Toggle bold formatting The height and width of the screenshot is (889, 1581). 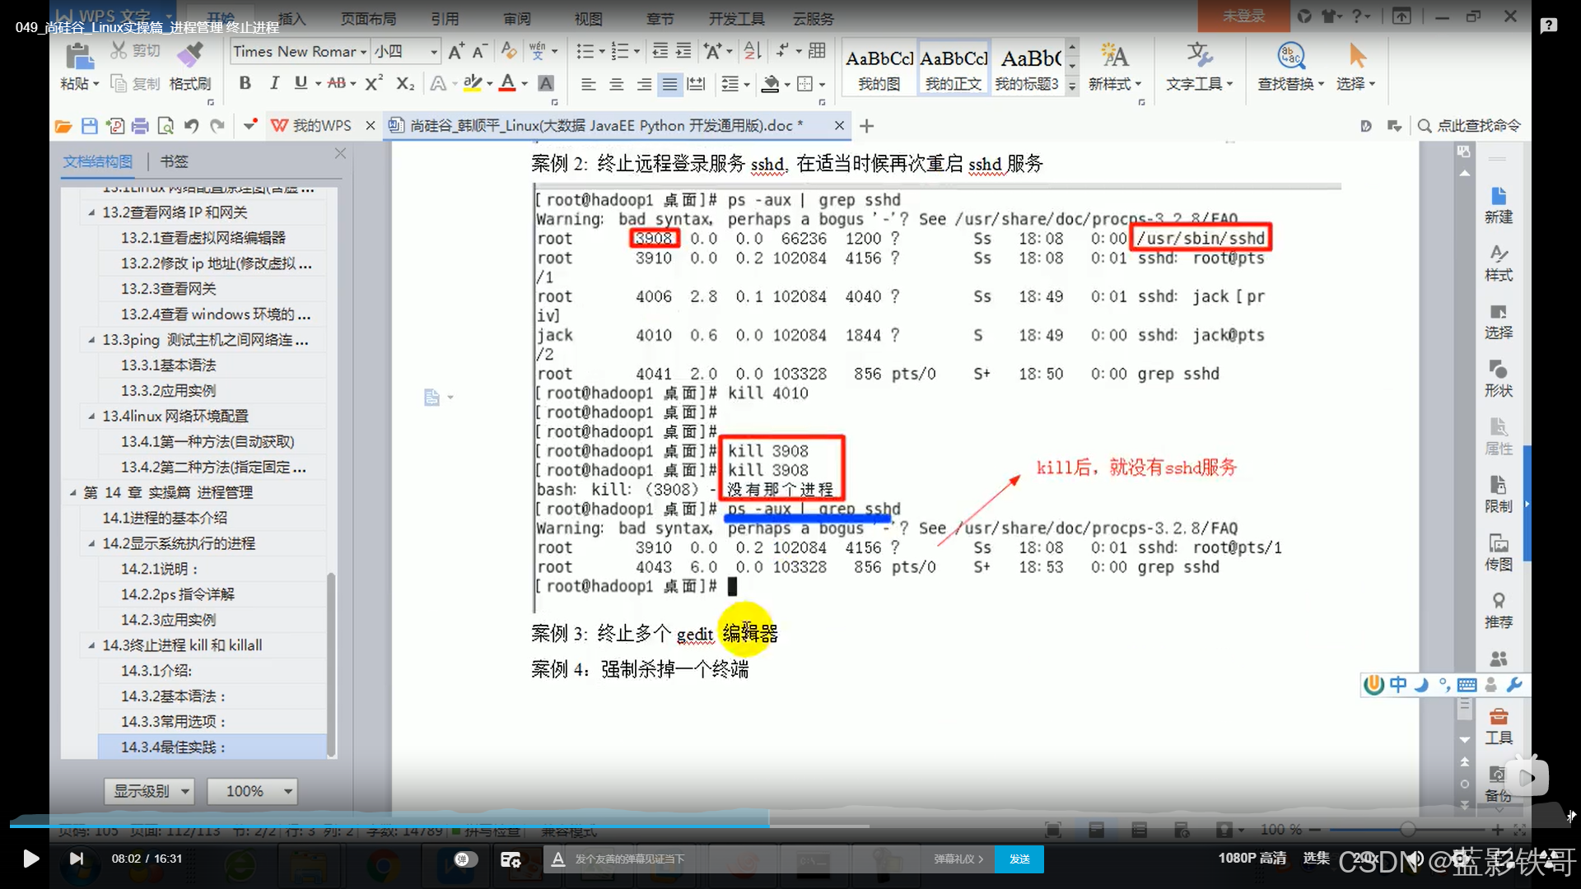[x=245, y=83]
